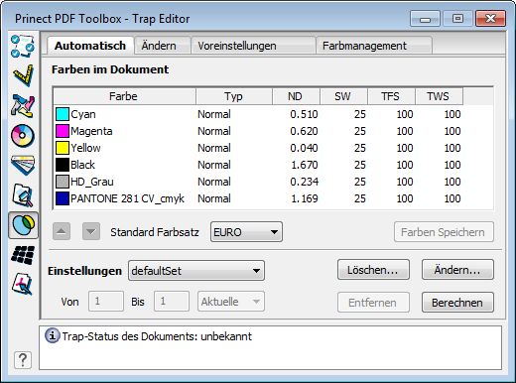Open the Voreinstellungen tab
The width and height of the screenshot is (516, 383).
click(253, 46)
